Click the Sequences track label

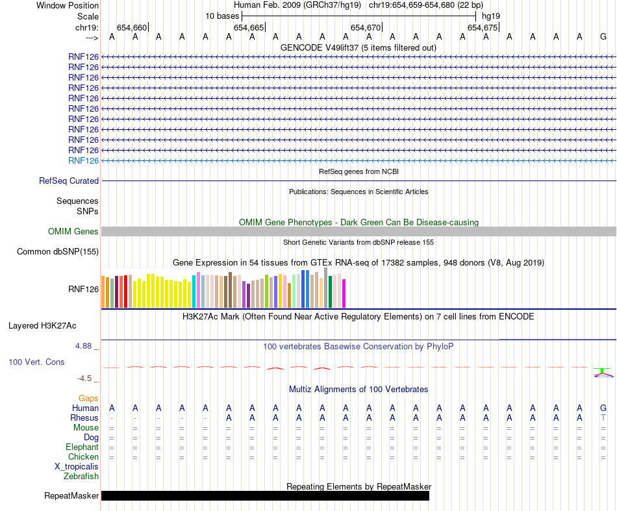point(77,201)
